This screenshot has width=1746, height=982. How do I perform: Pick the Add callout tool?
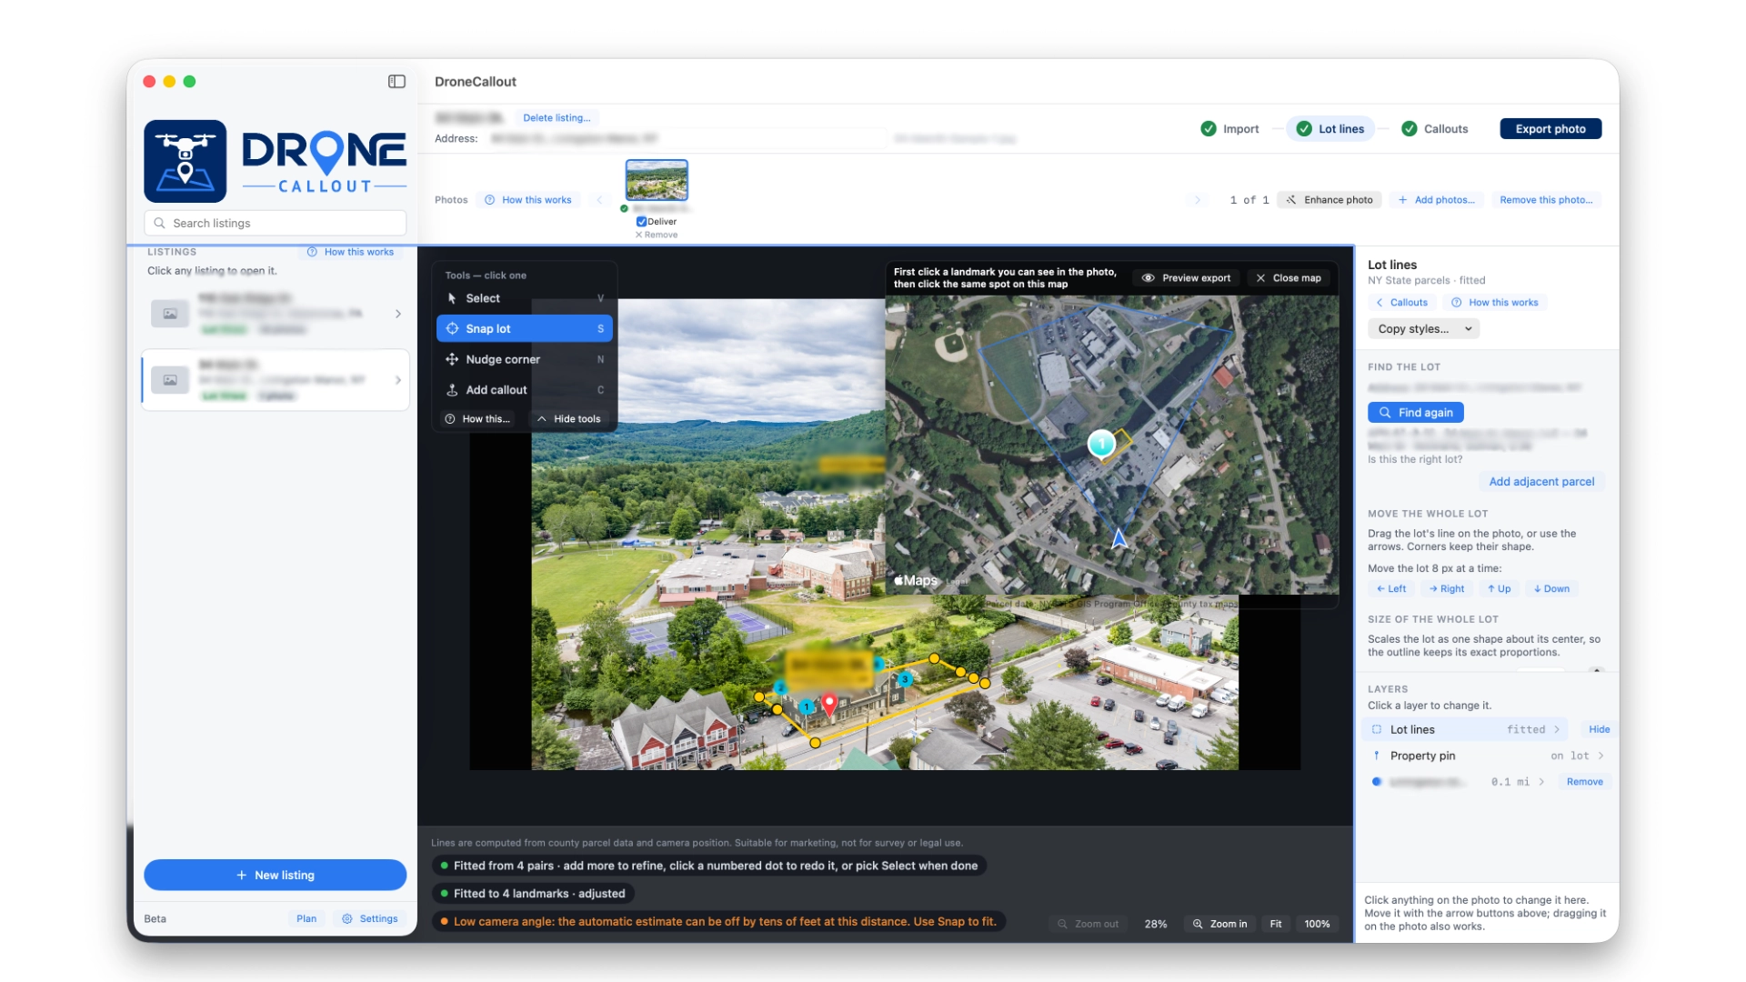[525, 390]
